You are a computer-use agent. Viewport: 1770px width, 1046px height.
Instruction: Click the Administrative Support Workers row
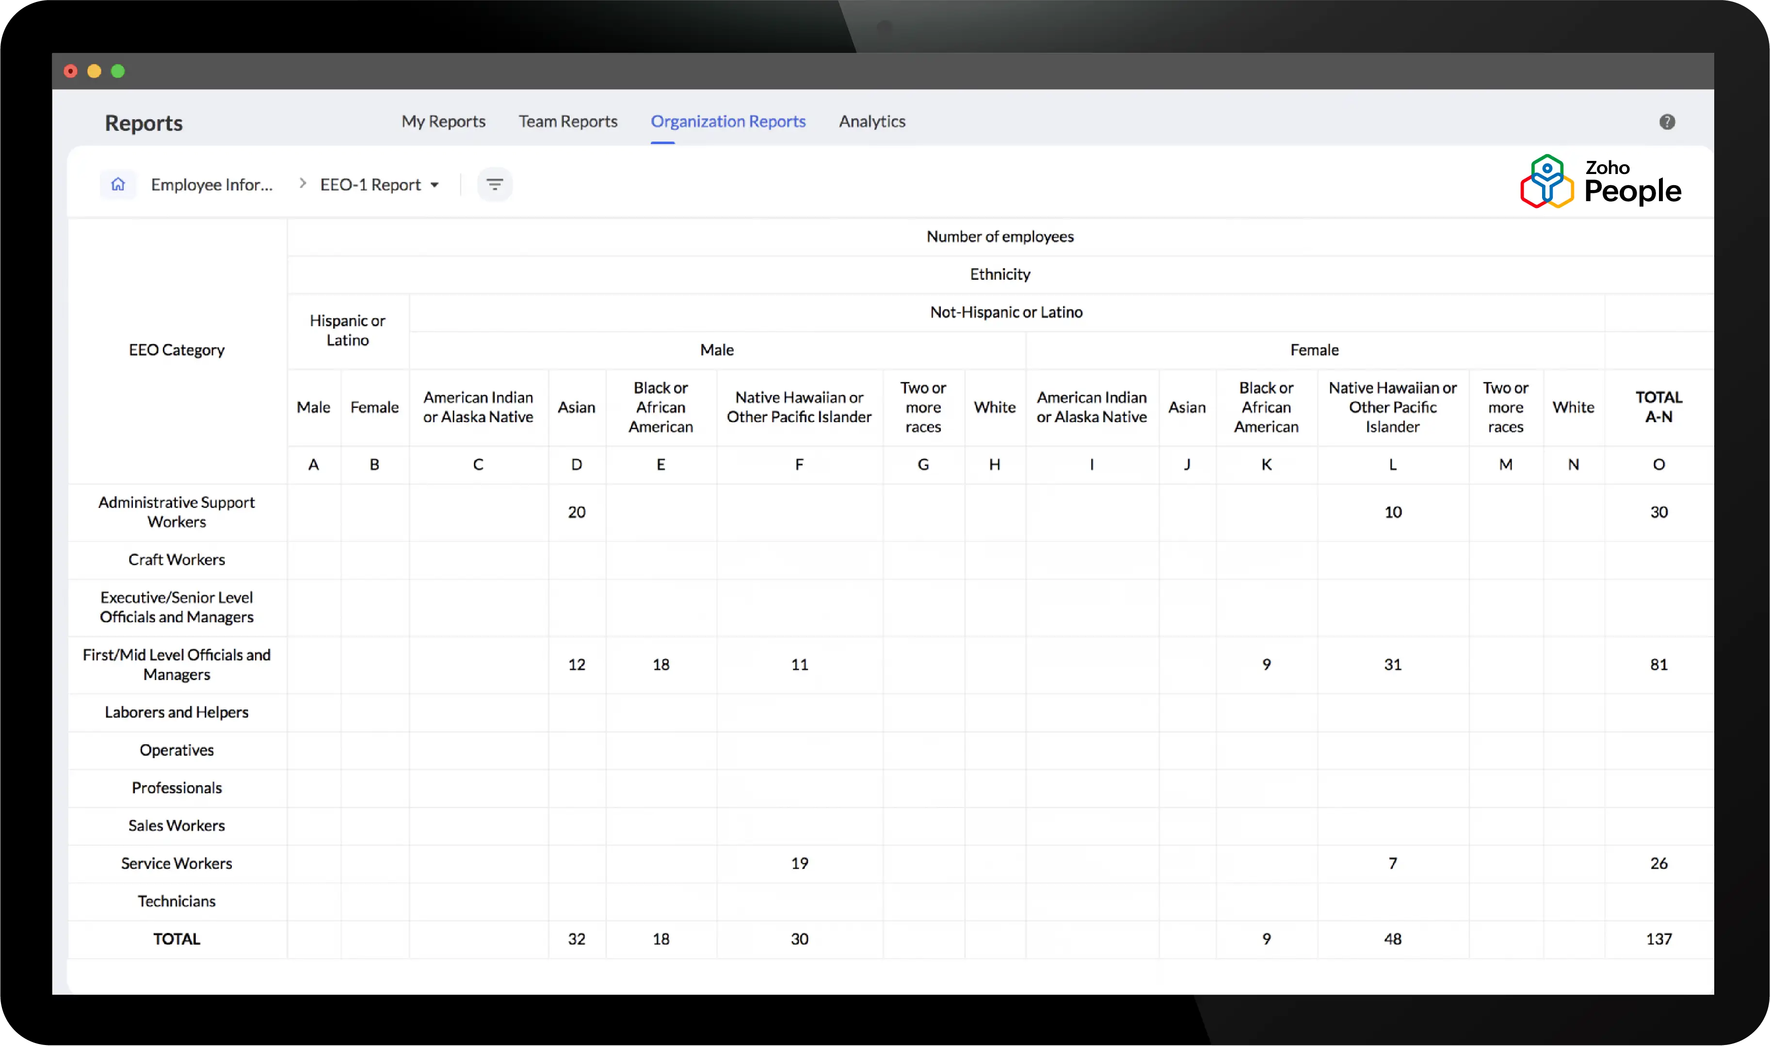click(176, 512)
